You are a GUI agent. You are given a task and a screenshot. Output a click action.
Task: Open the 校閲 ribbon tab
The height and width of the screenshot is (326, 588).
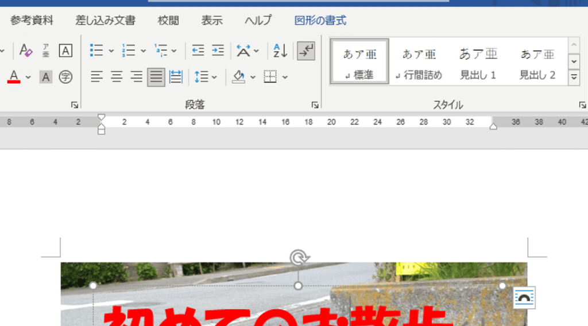coord(168,21)
